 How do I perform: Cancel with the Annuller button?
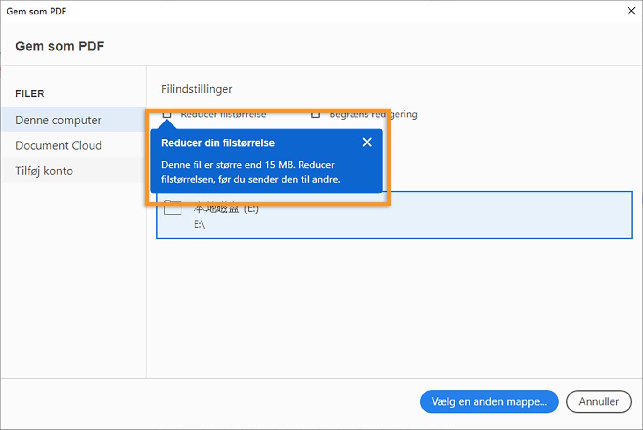click(599, 401)
